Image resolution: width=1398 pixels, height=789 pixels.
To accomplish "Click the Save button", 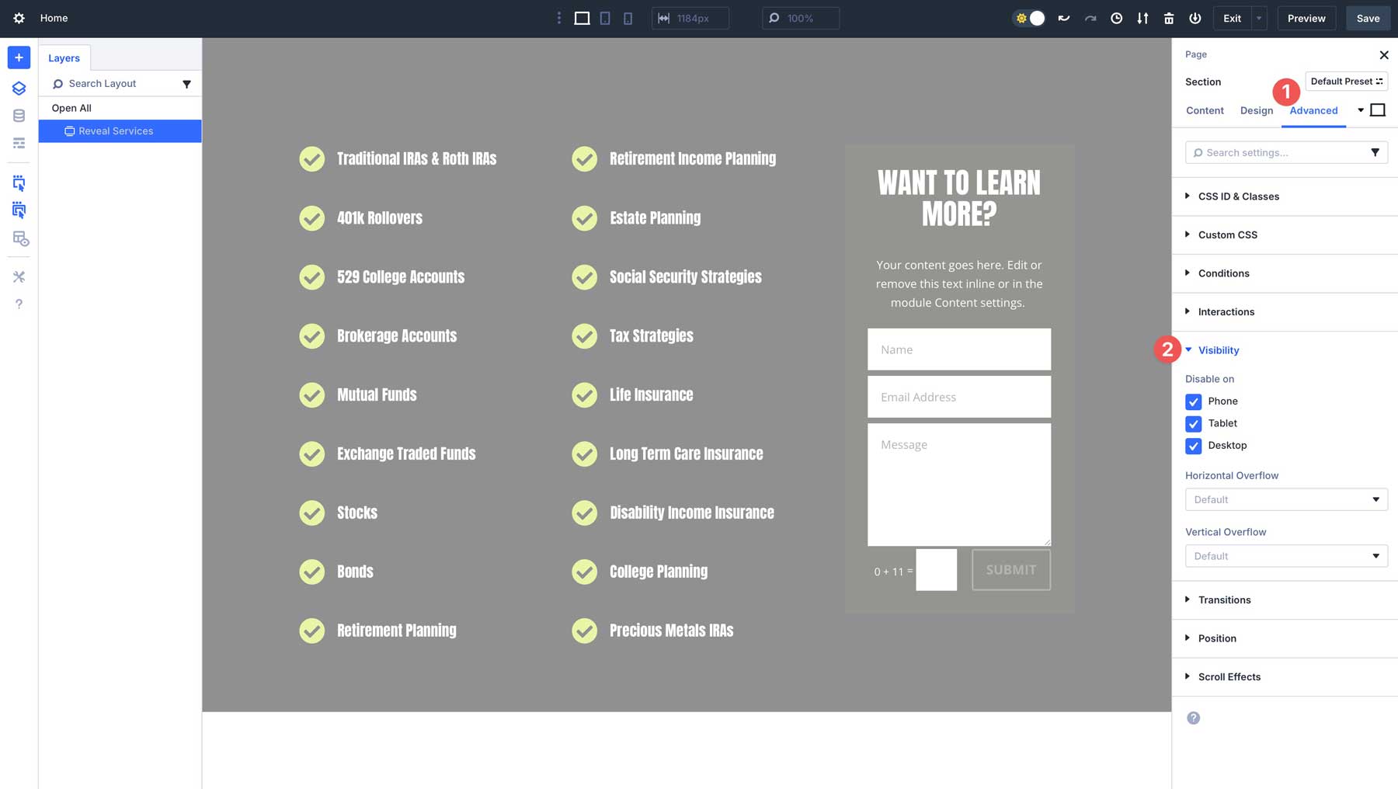I will [x=1368, y=18].
